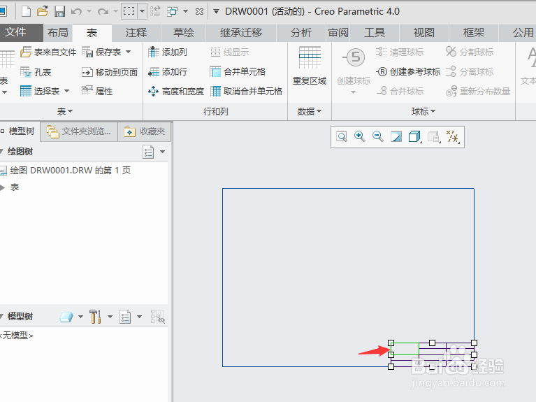The width and height of the screenshot is (536, 402).
Task: Open the redo history dropdown arrow
Action: pyautogui.click(x=115, y=12)
